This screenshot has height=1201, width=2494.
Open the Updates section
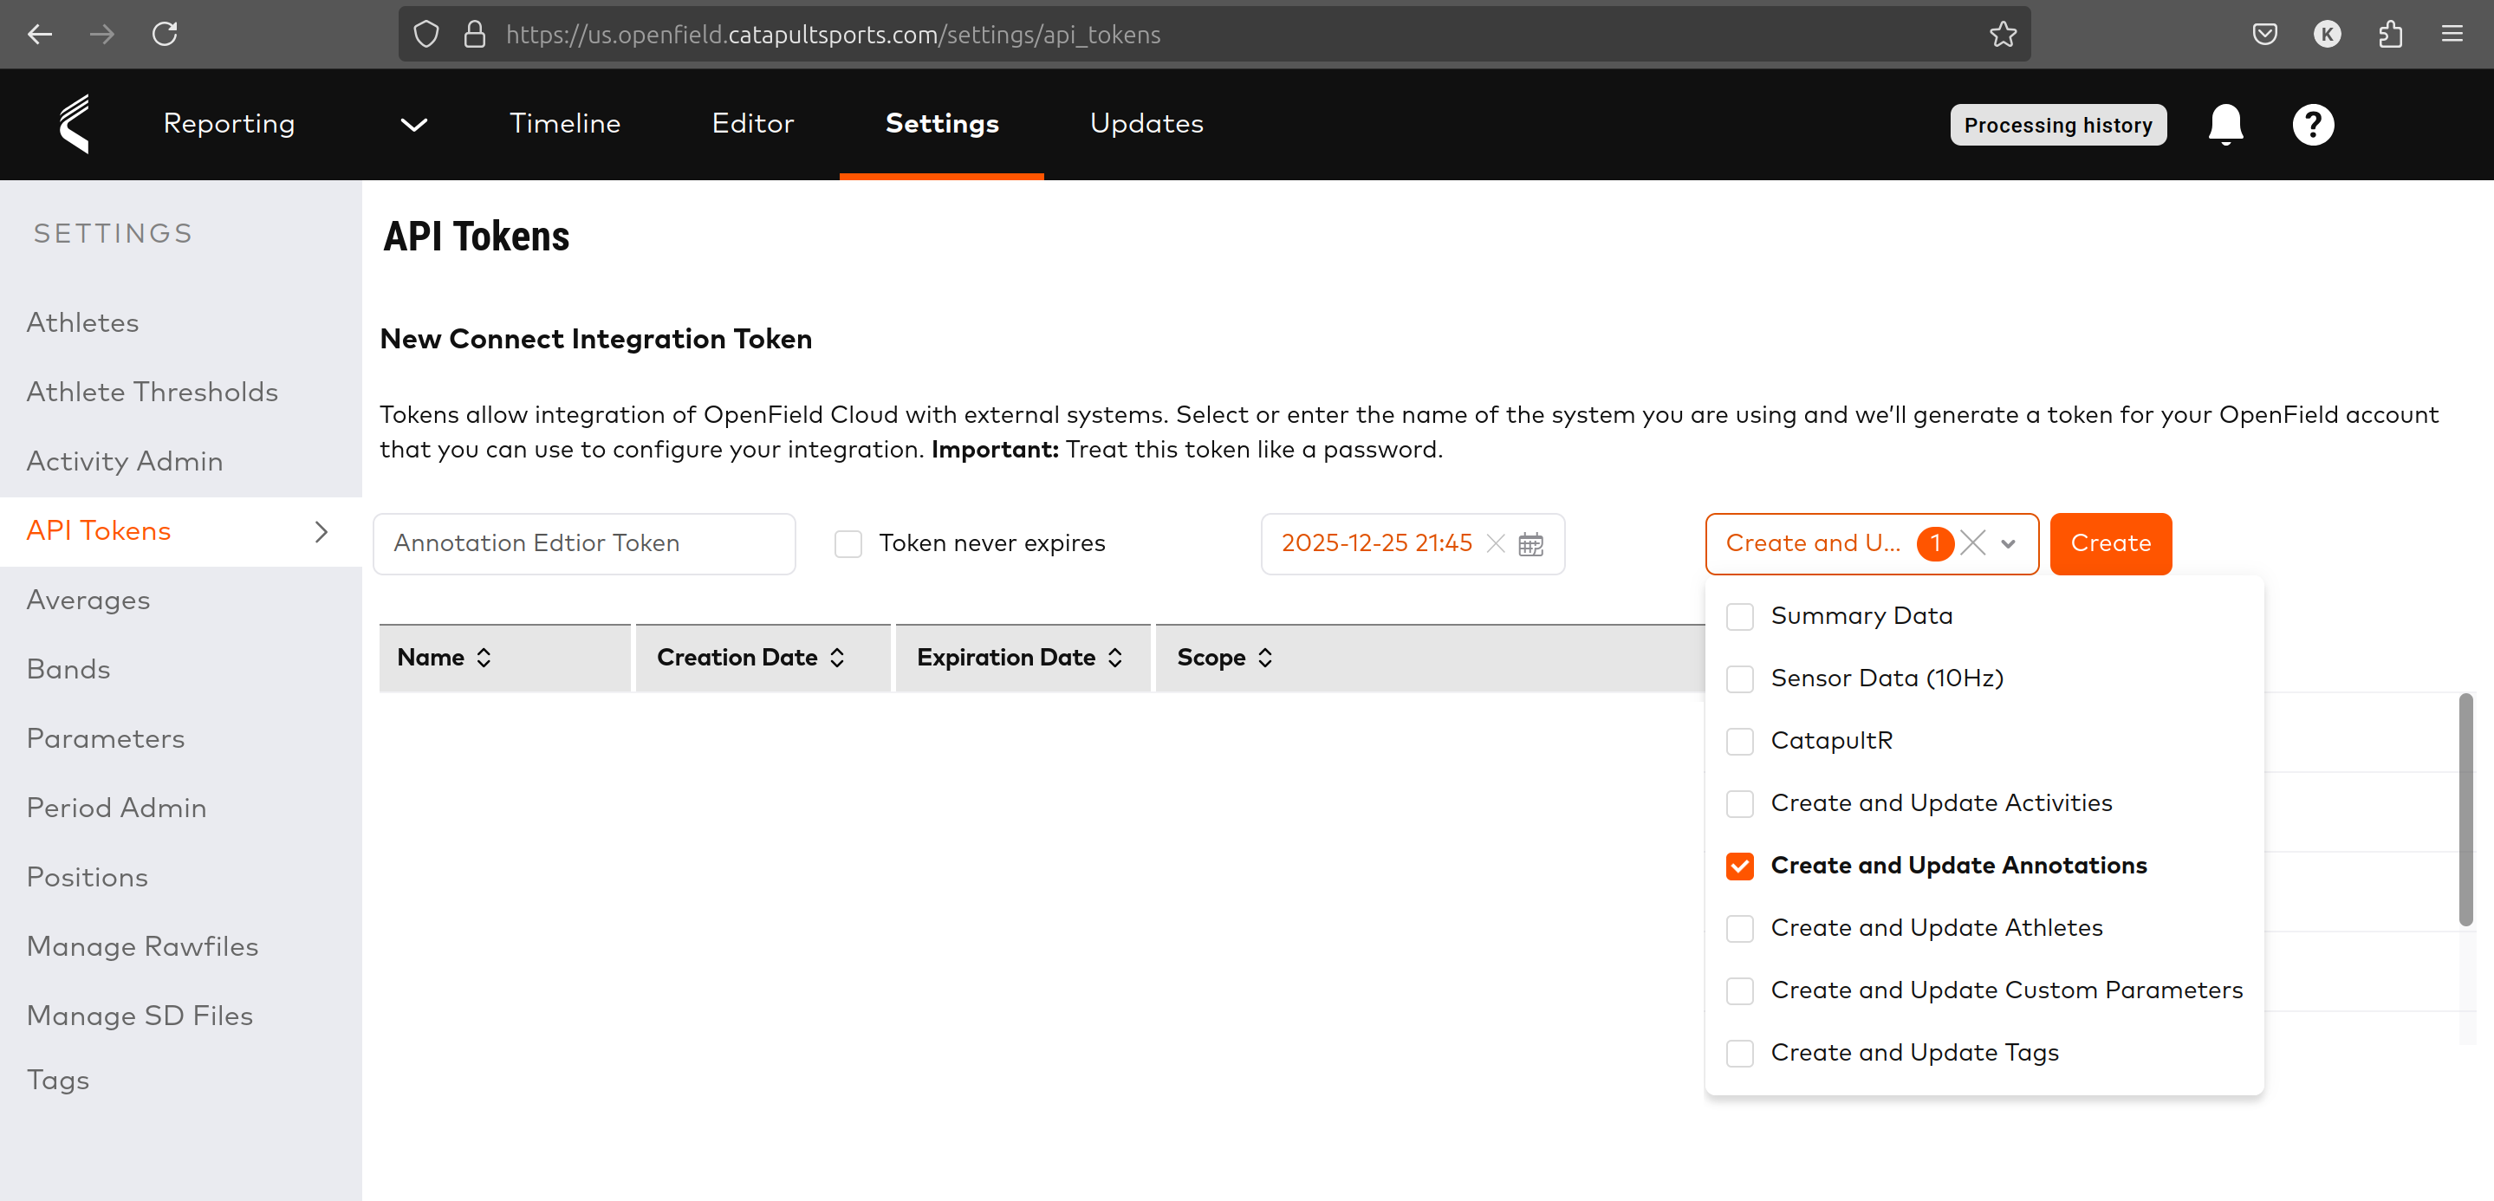1146,124
